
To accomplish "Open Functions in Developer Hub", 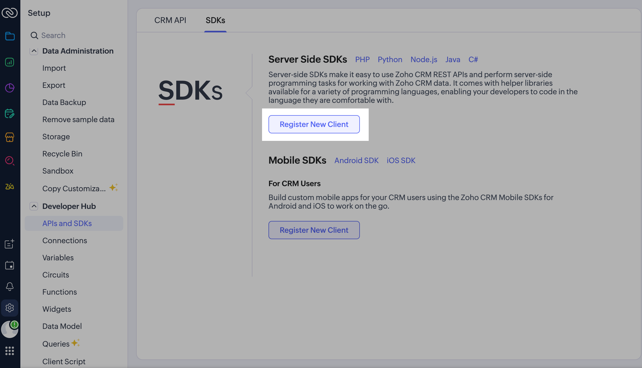I will click(x=59, y=292).
